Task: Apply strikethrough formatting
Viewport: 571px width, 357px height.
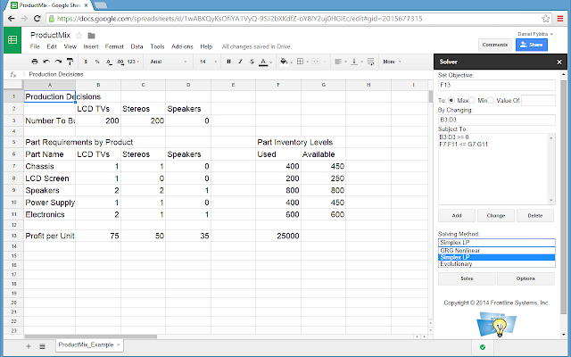Action: click(252, 62)
